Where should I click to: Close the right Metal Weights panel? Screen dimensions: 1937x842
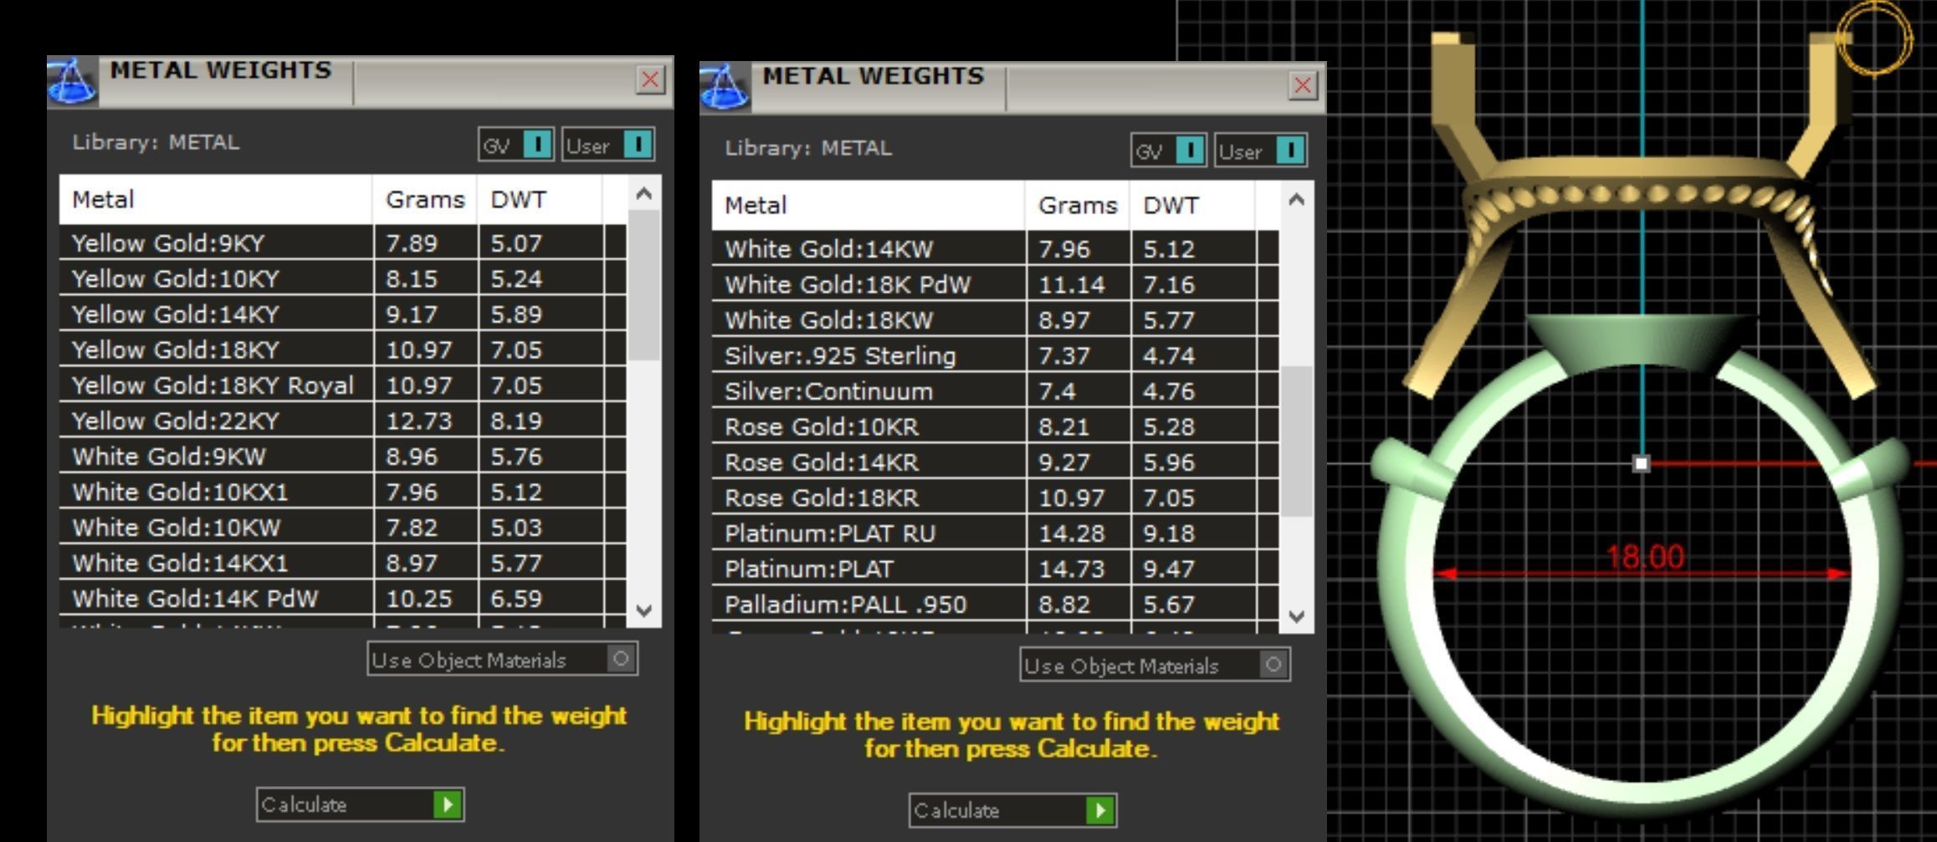[1302, 84]
